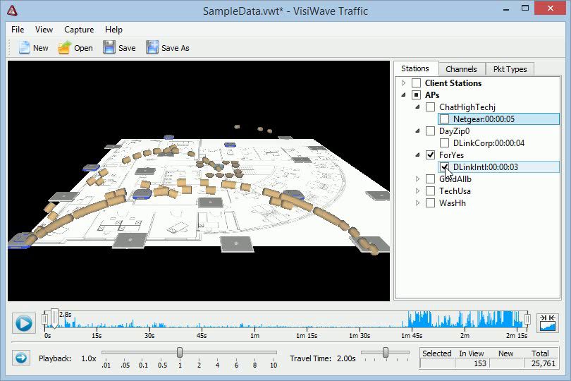Click the Playback speed slider handle
571x381 pixels.
[180, 352]
